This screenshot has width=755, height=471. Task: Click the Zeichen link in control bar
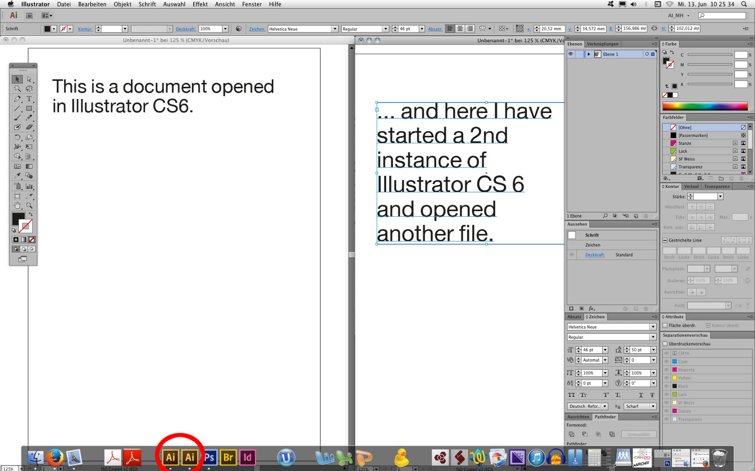[x=257, y=29]
